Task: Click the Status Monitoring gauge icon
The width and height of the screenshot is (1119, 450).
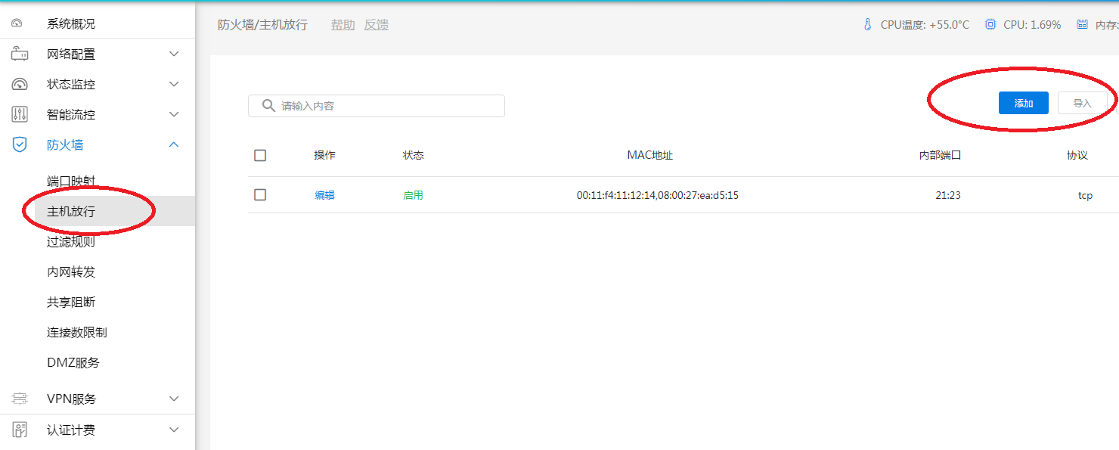Action: 20,85
